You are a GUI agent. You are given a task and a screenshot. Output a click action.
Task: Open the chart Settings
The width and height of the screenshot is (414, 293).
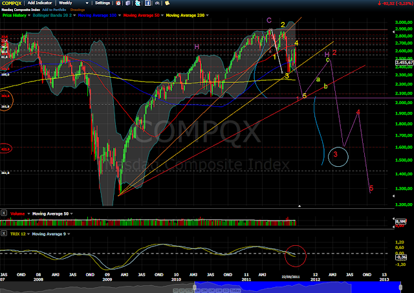click(102, 3)
